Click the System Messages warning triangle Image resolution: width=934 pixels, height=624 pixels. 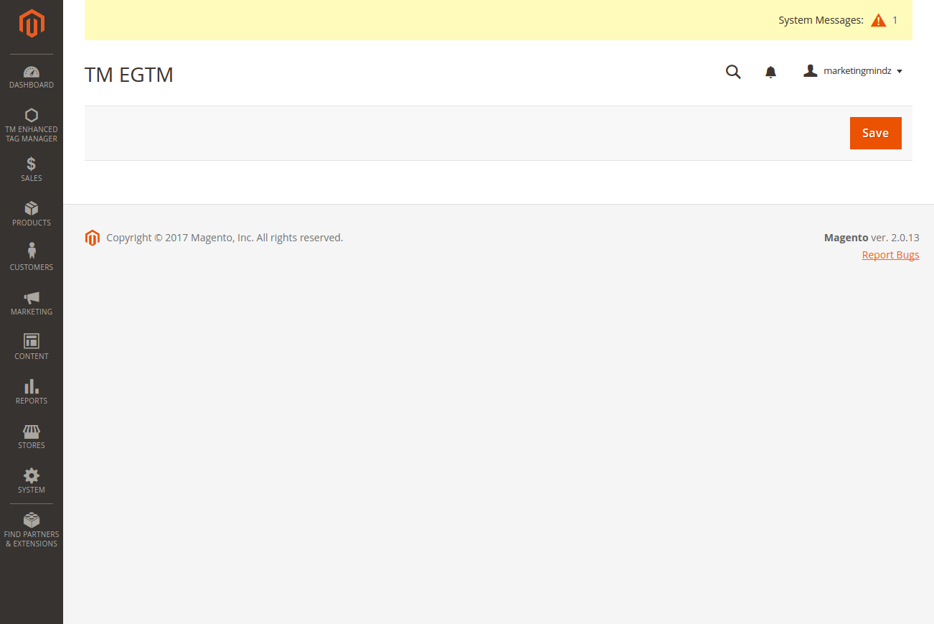point(878,21)
